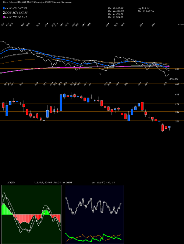Screen dimensions: 184x244
Task: Select the DOW PT: 551.91 label
Action: pos(16,17)
